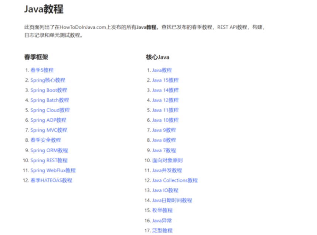This screenshot has height=235, width=317.
Task: Visit Java Collections教程 link
Action: click(175, 180)
